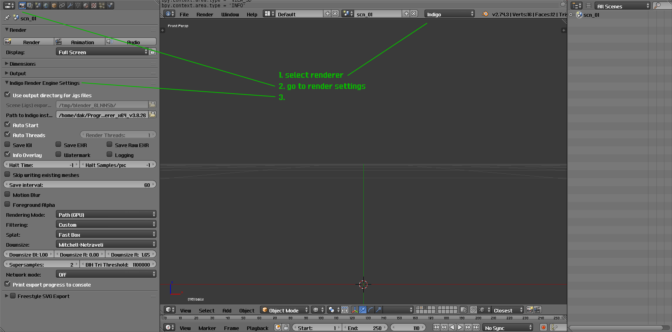Click the timeline record keyframe button
672x332 pixels.
click(x=543, y=328)
